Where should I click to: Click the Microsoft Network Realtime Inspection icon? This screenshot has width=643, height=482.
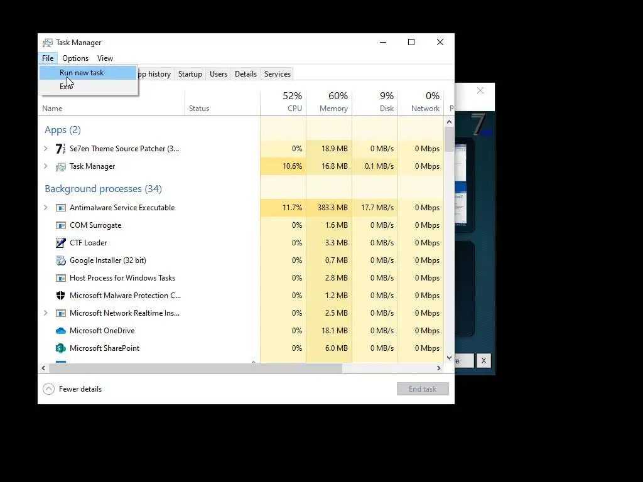coord(61,313)
